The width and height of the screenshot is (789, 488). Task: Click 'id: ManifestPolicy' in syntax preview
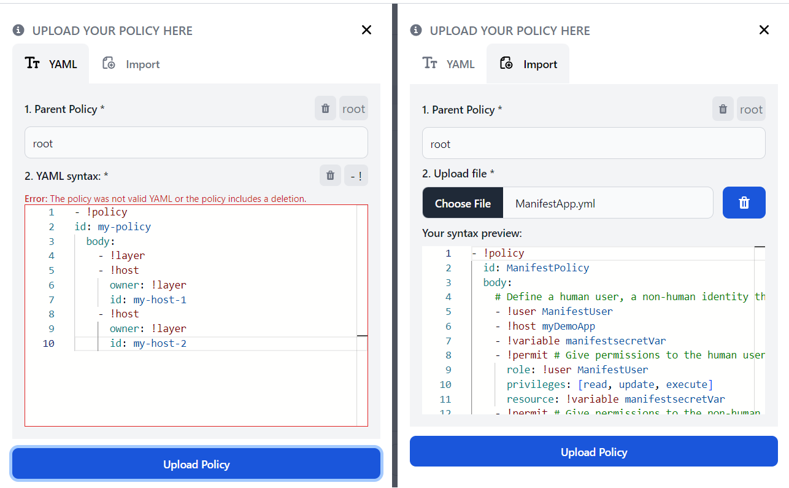[536, 268]
